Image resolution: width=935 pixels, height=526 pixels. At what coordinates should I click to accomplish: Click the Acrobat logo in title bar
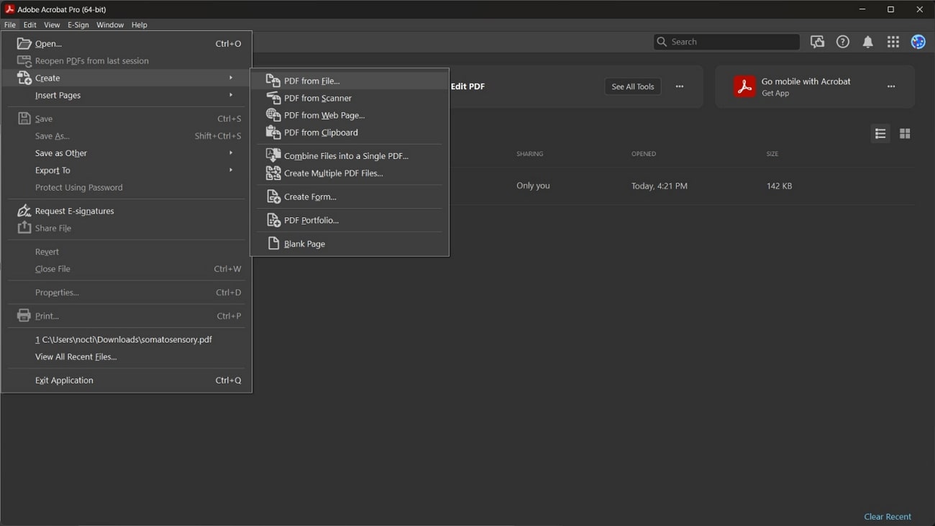[9, 9]
